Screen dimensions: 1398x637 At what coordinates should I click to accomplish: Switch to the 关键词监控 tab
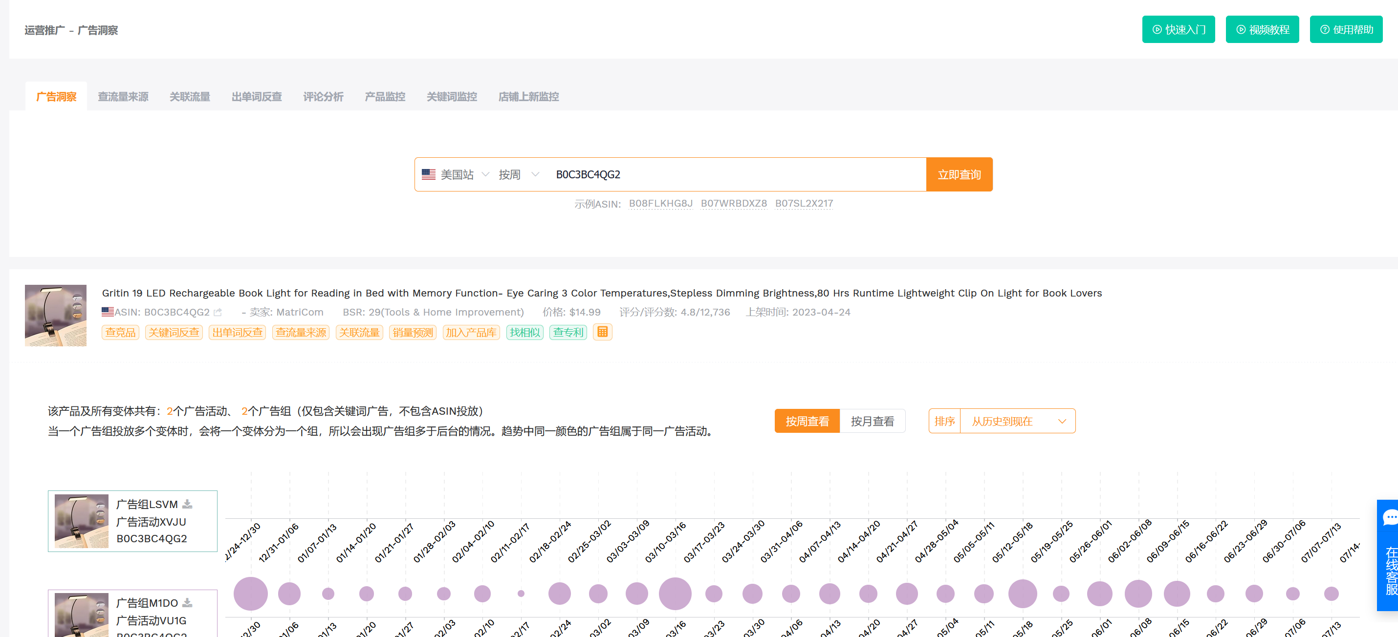pyautogui.click(x=452, y=97)
